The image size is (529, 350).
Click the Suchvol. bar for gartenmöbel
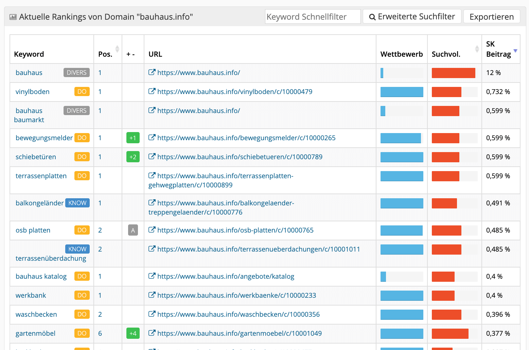[x=450, y=334]
